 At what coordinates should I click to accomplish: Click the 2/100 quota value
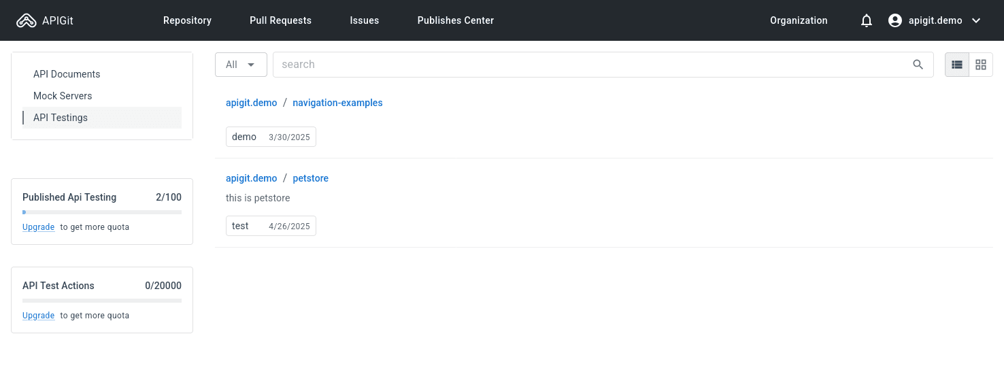click(169, 197)
